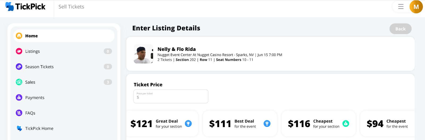Focus the Price per ticket field
This screenshot has width=425, height=140.
[x=171, y=96]
